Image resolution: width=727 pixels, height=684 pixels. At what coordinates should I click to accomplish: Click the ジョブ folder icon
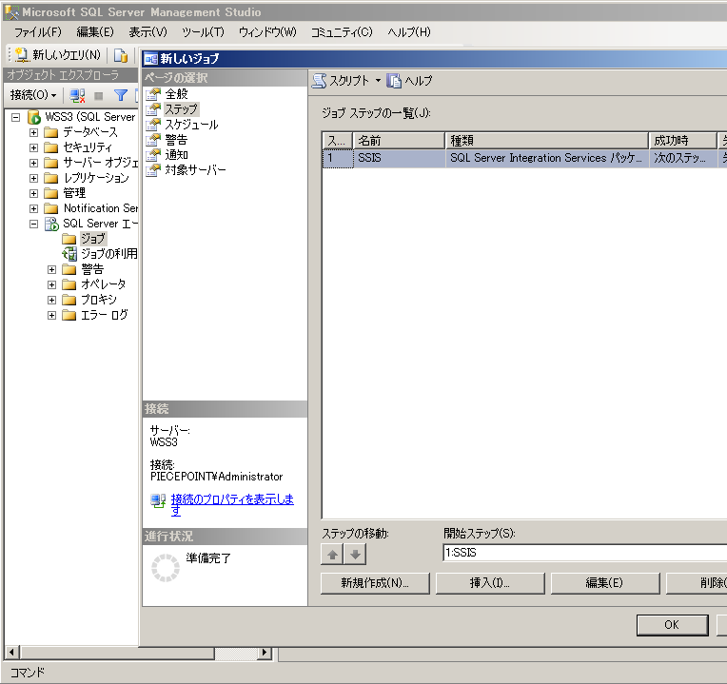(x=69, y=239)
